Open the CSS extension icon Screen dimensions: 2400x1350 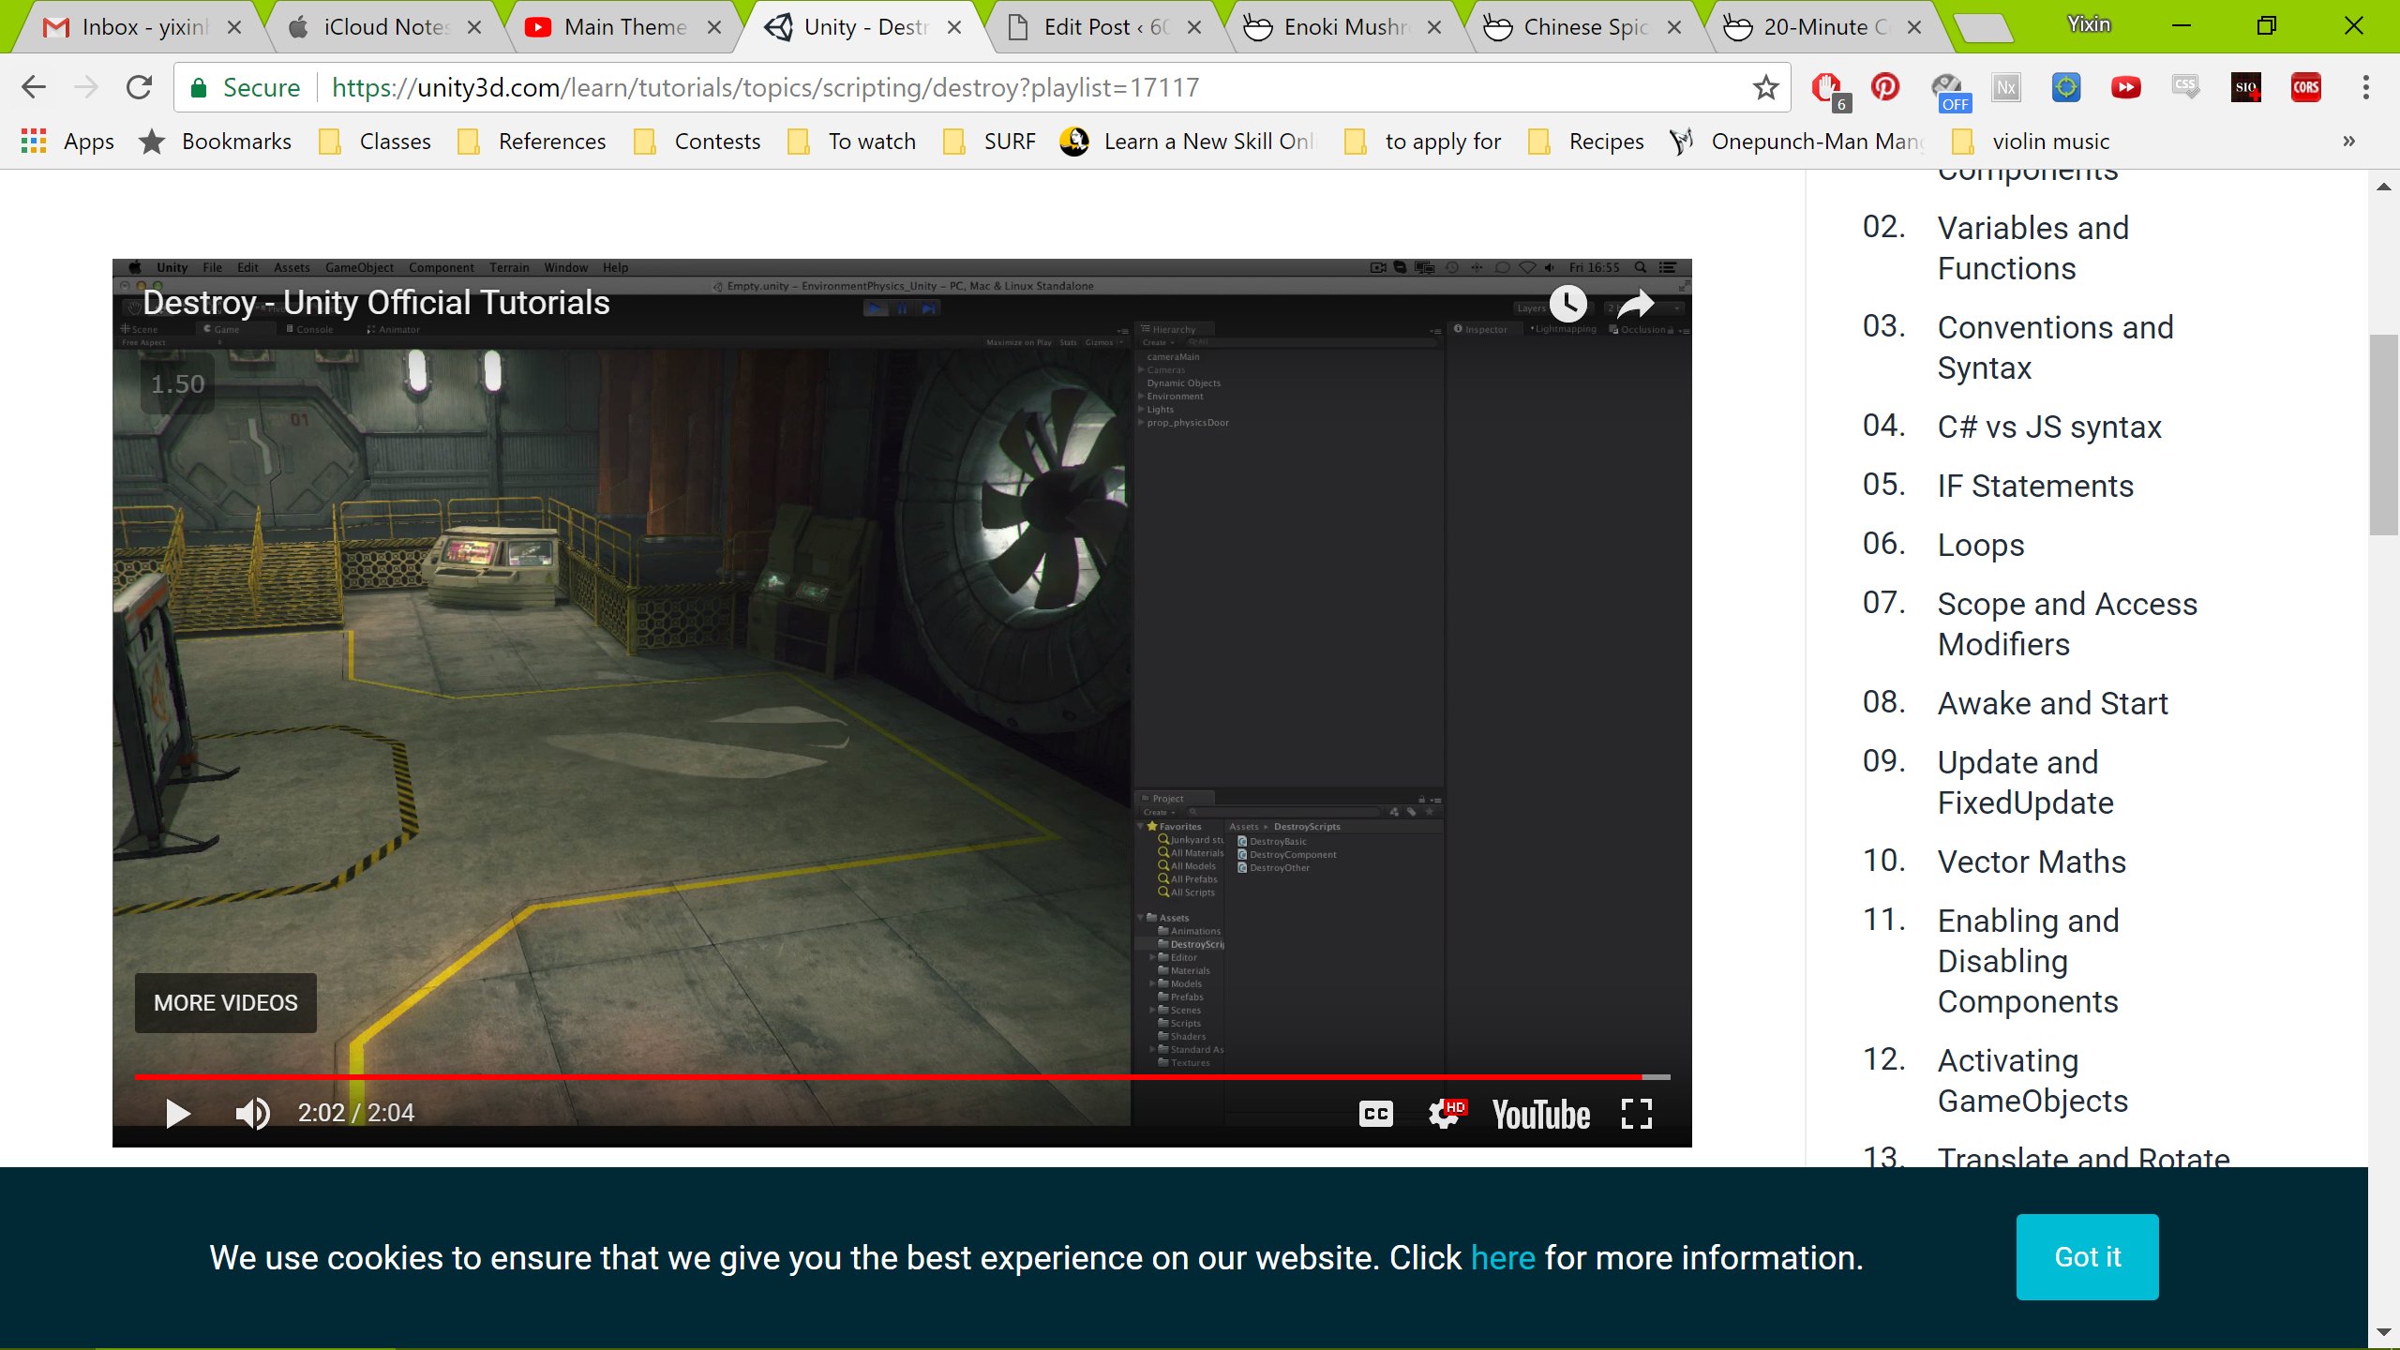(2185, 87)
